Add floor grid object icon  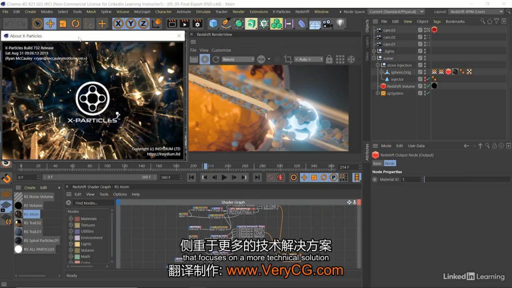coord(314,23)
